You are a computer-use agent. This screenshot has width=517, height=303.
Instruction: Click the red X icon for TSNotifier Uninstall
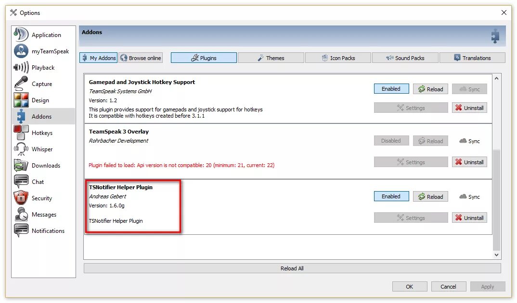[x=458, y=218]
